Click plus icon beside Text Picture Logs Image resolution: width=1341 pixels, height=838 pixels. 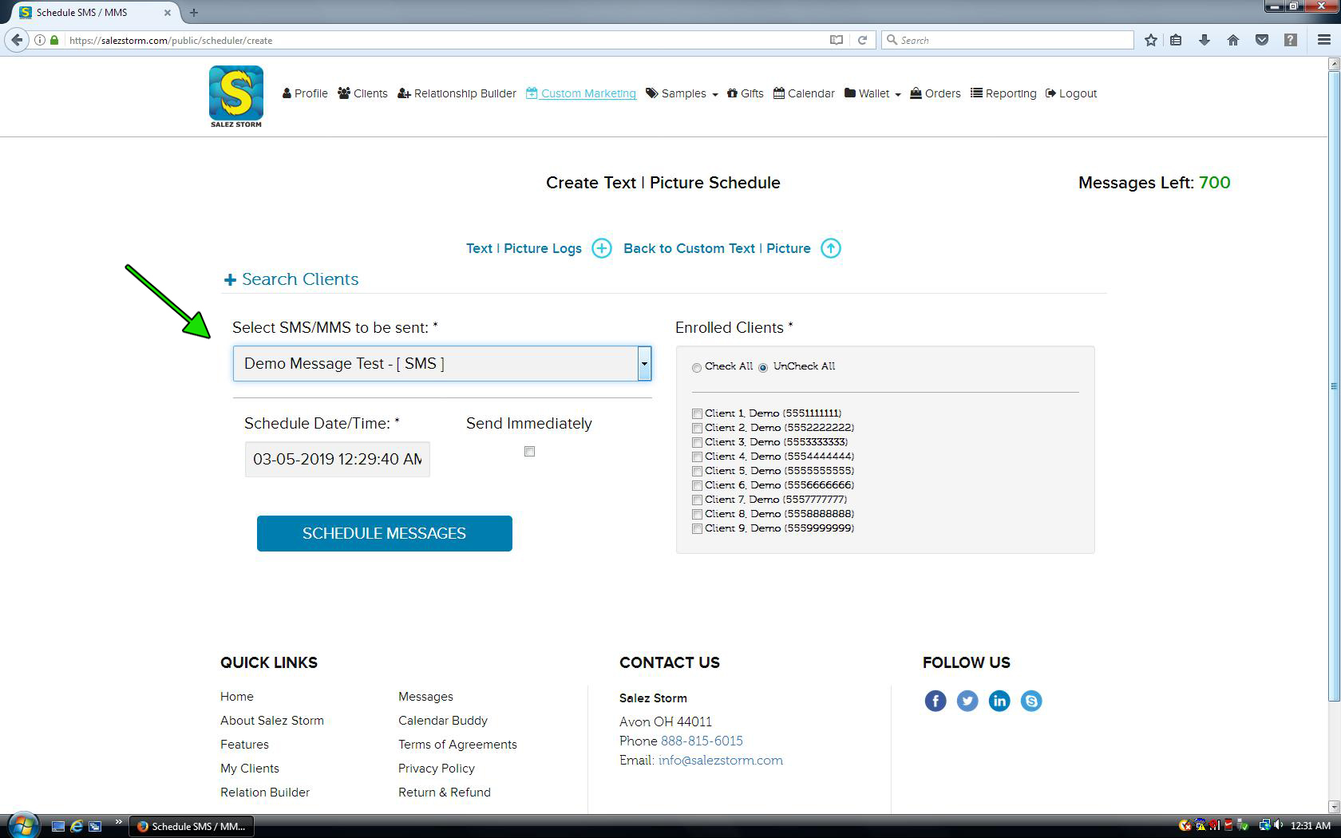[602, 248]
